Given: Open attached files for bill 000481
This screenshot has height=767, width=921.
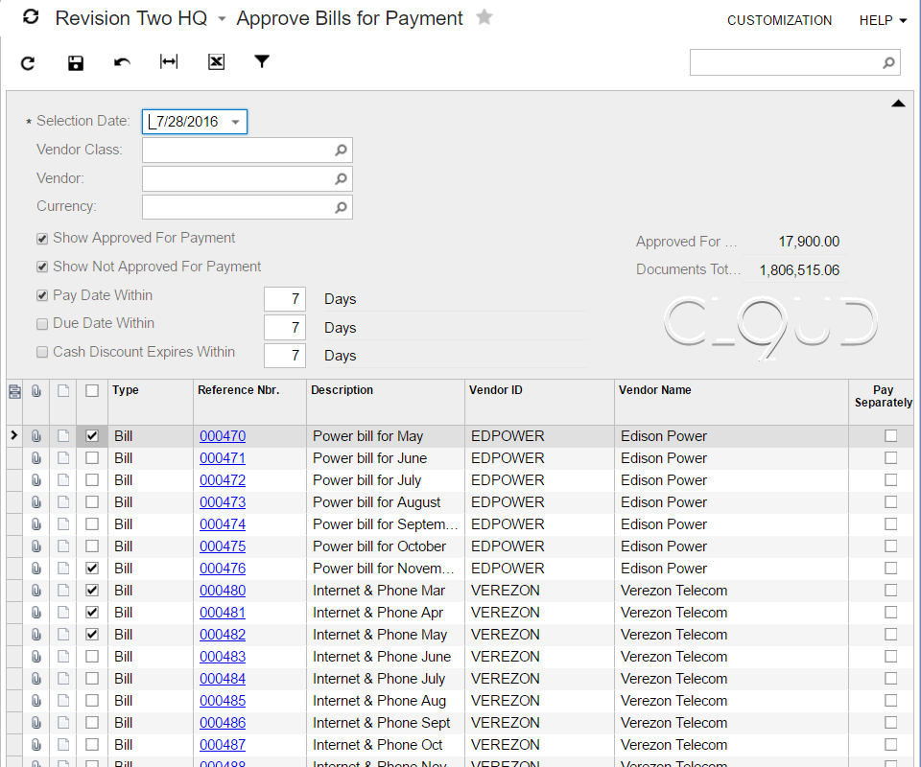Looking at the screenshot, I should coord(36,613).
